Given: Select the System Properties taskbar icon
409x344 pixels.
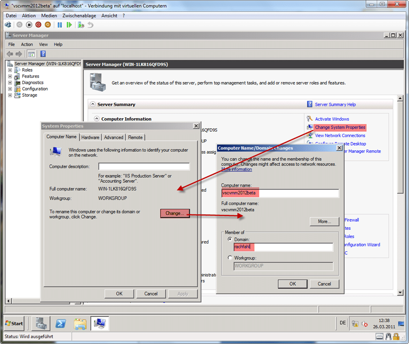Looking at the screenshot, I should coord(100,323).
